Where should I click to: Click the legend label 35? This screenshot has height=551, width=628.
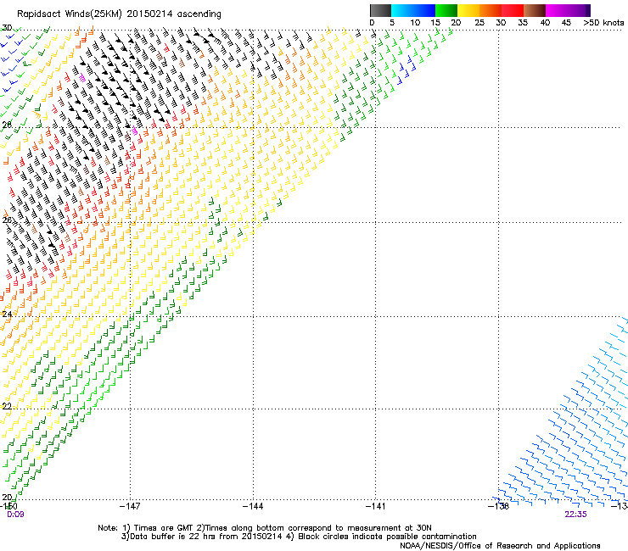[x=523, y=22]
